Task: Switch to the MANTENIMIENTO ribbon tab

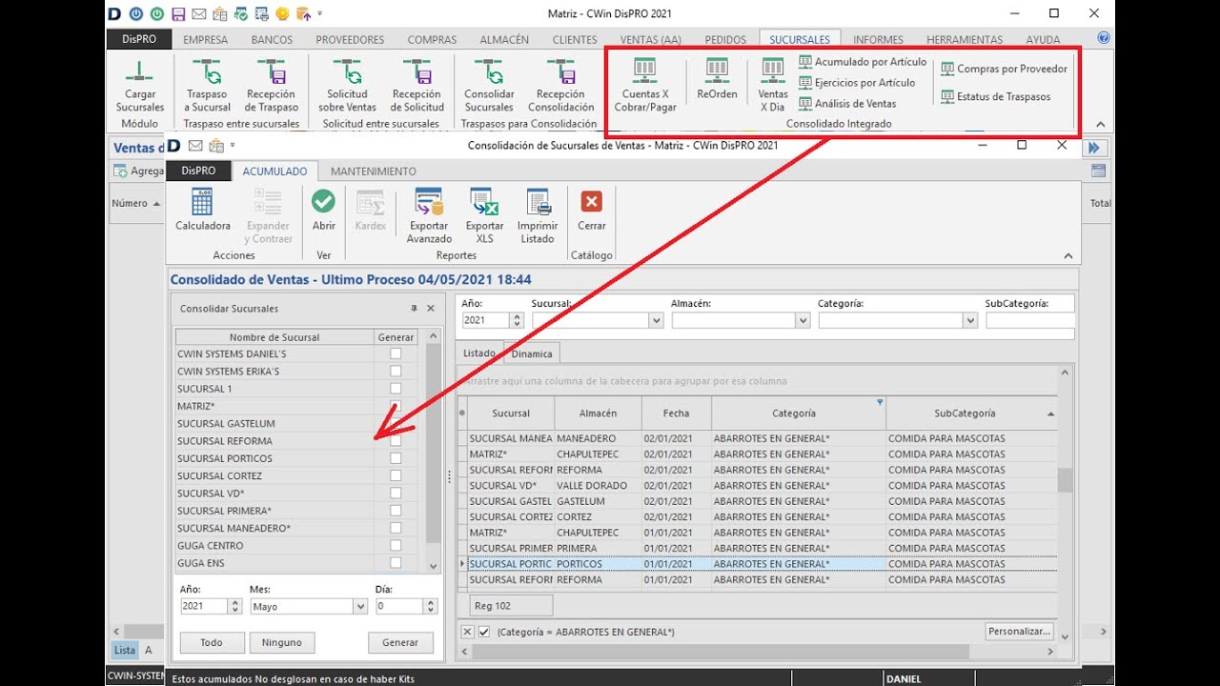Action: (374, 171)
